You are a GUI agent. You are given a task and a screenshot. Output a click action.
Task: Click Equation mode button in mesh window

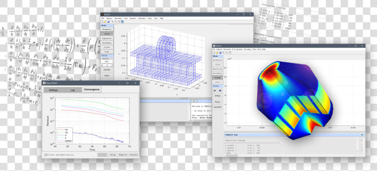(x=107, y=39)
